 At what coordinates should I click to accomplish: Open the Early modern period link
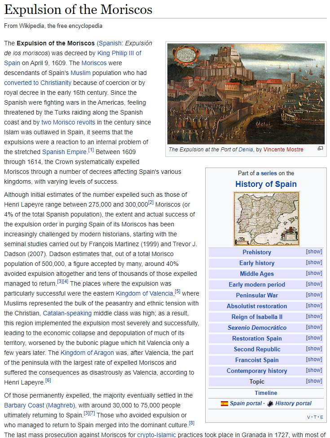[x=257, y=285]
